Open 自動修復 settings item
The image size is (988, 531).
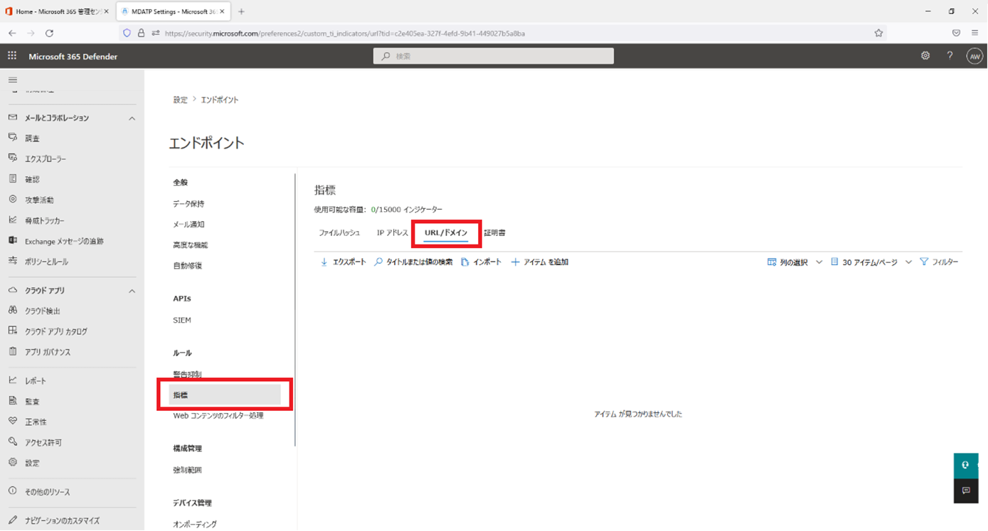[187, 266]
